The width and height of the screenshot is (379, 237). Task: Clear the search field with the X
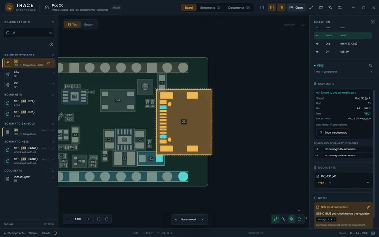click(50, 33)
